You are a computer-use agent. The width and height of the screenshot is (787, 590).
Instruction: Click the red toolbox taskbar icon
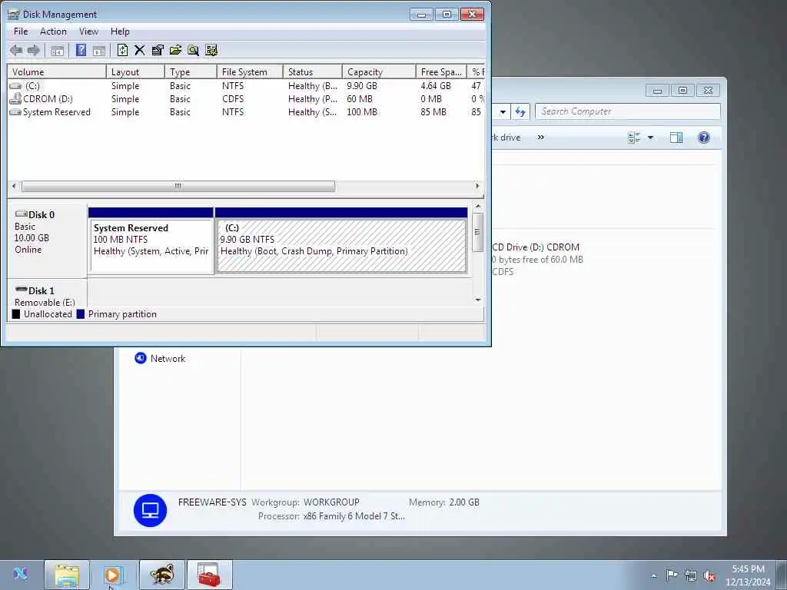(209, 575)
